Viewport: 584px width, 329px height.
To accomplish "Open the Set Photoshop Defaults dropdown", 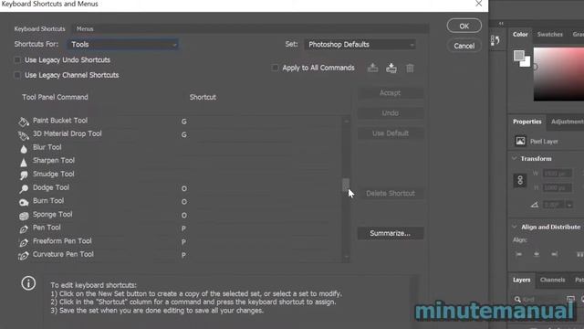I will tap(360, 45).
